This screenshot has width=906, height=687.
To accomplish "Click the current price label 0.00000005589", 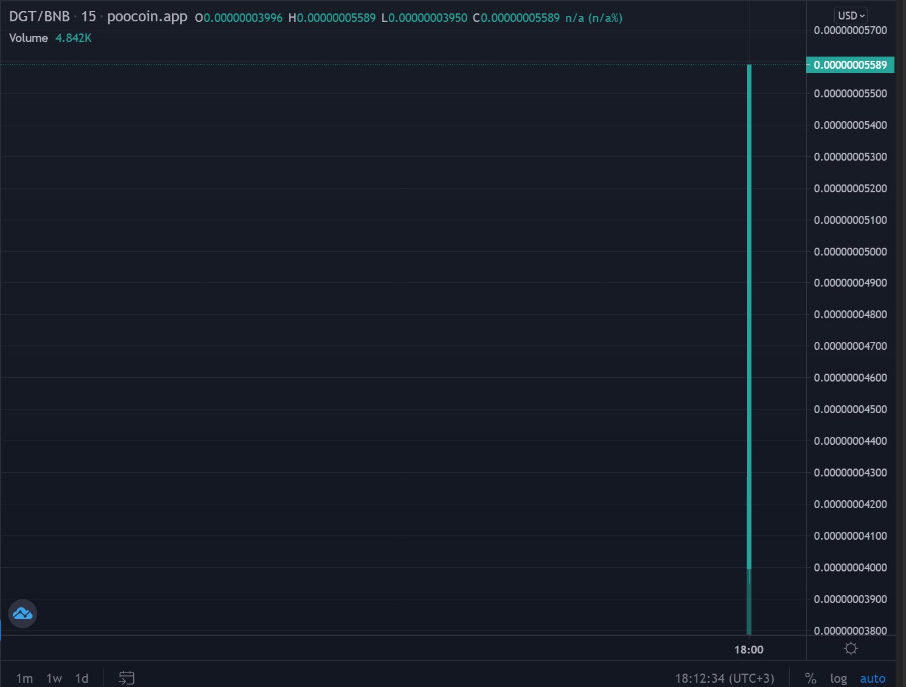I will pyautogui.click(x=850, y=65).
